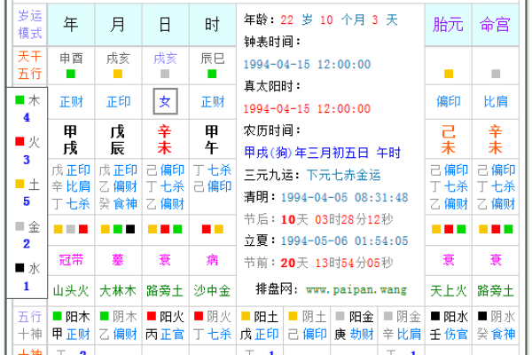Click the 申酉 text in the 年 column

pyautogui.click(x=71, y=59)
